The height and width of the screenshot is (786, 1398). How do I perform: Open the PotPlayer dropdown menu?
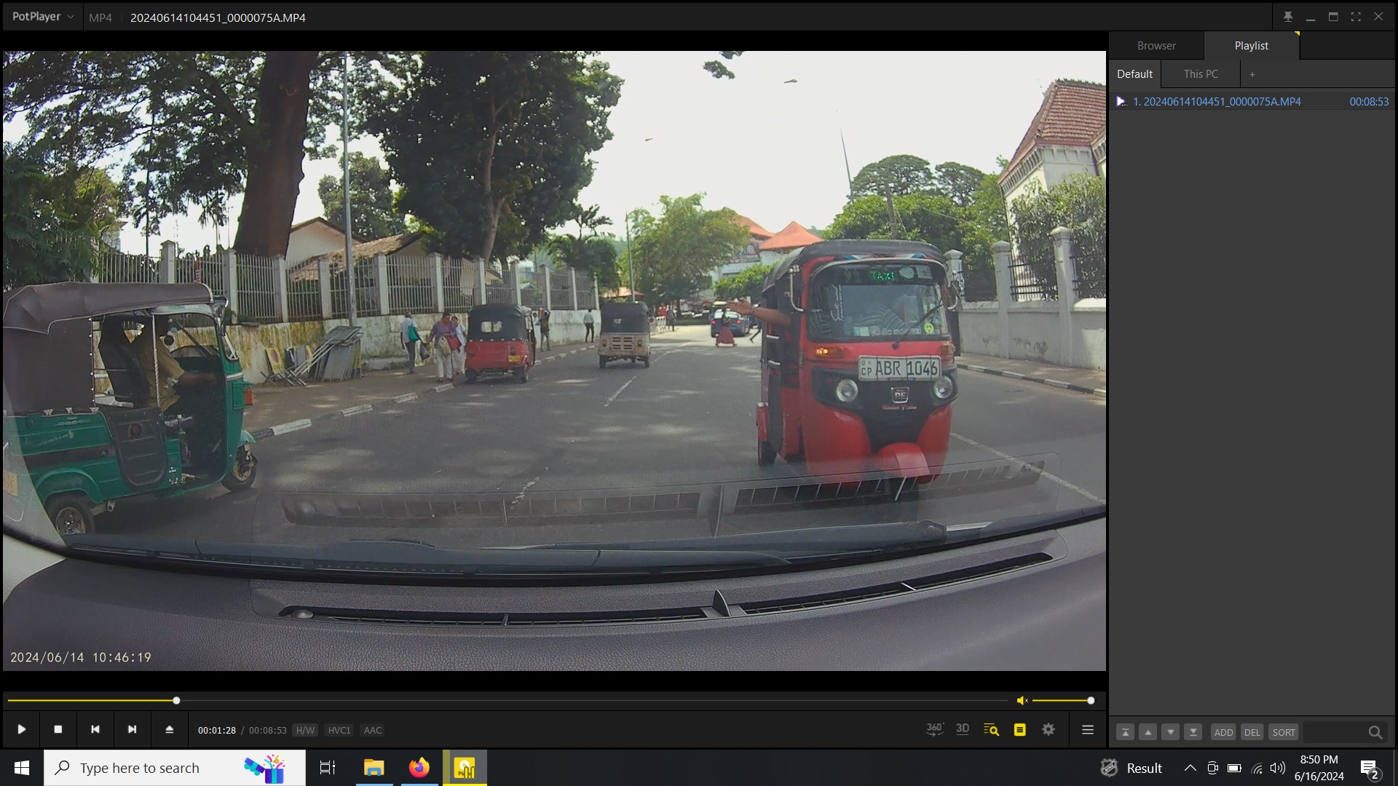point(42,17)
